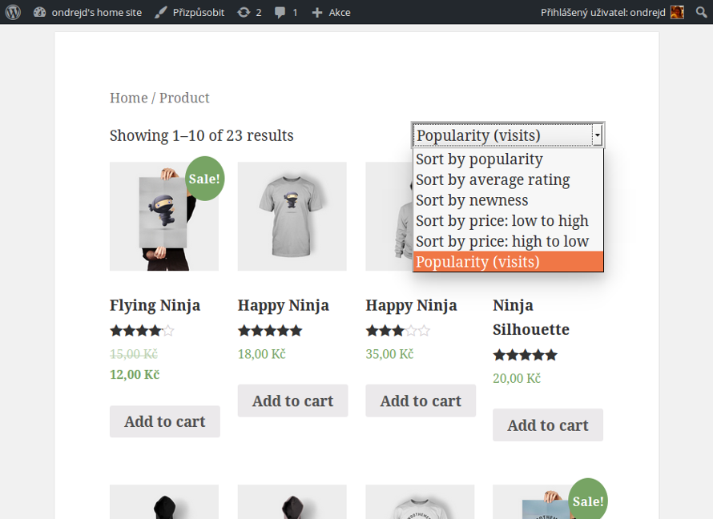Click the ondrejd user avatar
The width and height of the screenshot is (713, 519).
pyautogui.click(x=677, y=12)
